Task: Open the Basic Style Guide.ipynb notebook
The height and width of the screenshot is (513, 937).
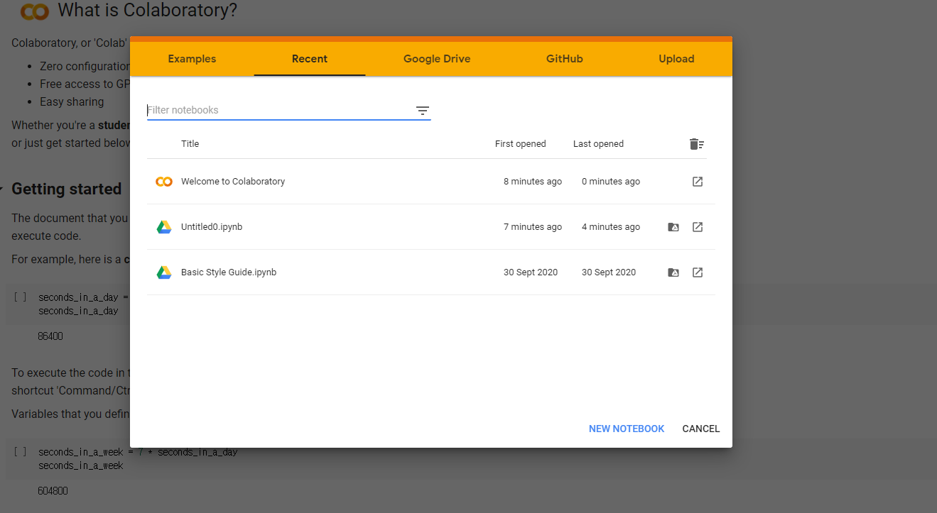Action: click(229, 272)
